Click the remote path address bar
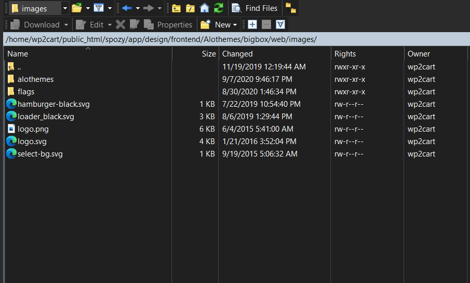The width and height of the screenshot is (470, 283). pyautogui.click(x=235, y=39)
